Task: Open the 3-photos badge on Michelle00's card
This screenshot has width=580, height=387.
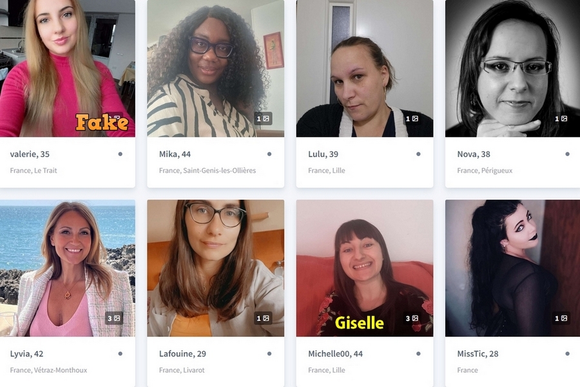Action: 412,318
